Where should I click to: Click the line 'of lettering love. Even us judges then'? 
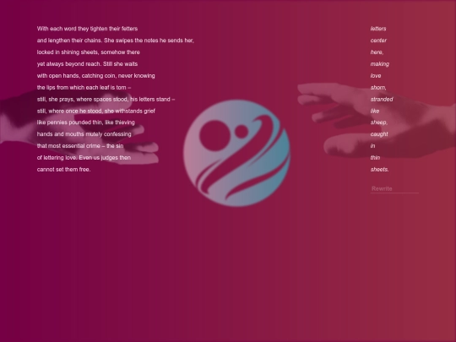84,158
